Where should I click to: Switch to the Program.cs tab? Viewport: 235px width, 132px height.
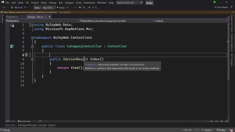point(12,17)
